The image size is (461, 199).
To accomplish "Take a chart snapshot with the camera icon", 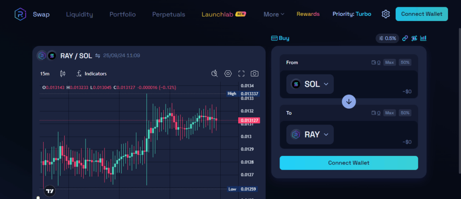I will (254, 73).
